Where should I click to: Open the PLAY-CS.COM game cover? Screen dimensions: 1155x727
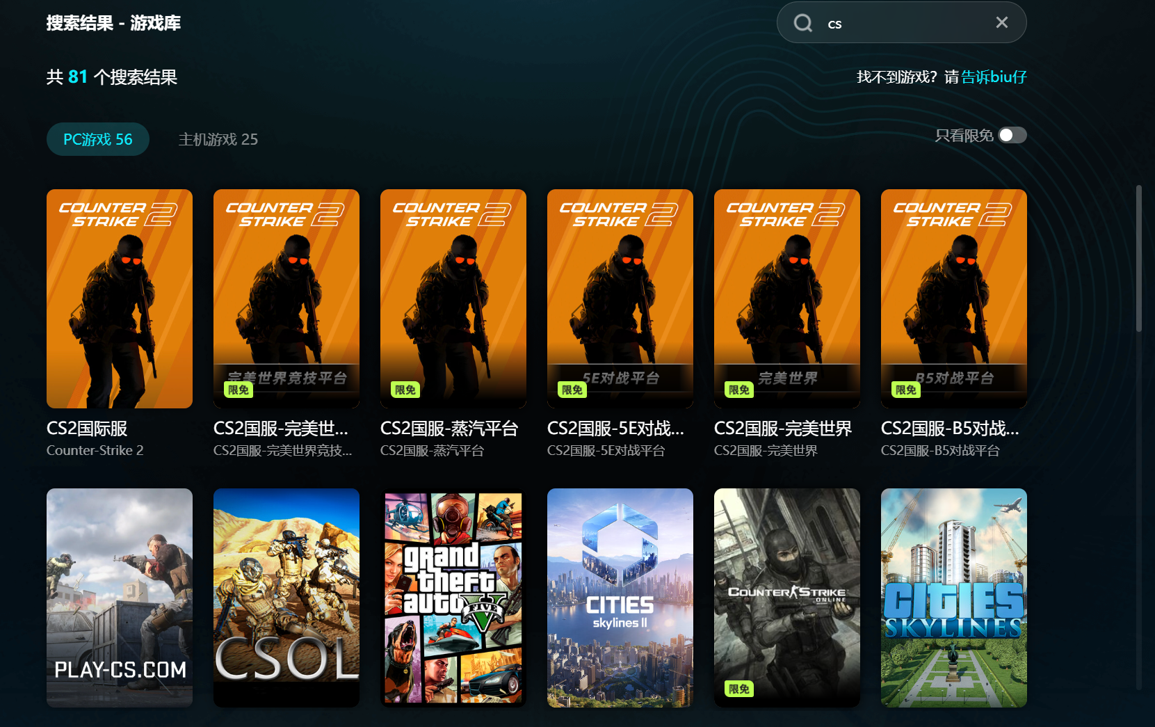120,598
